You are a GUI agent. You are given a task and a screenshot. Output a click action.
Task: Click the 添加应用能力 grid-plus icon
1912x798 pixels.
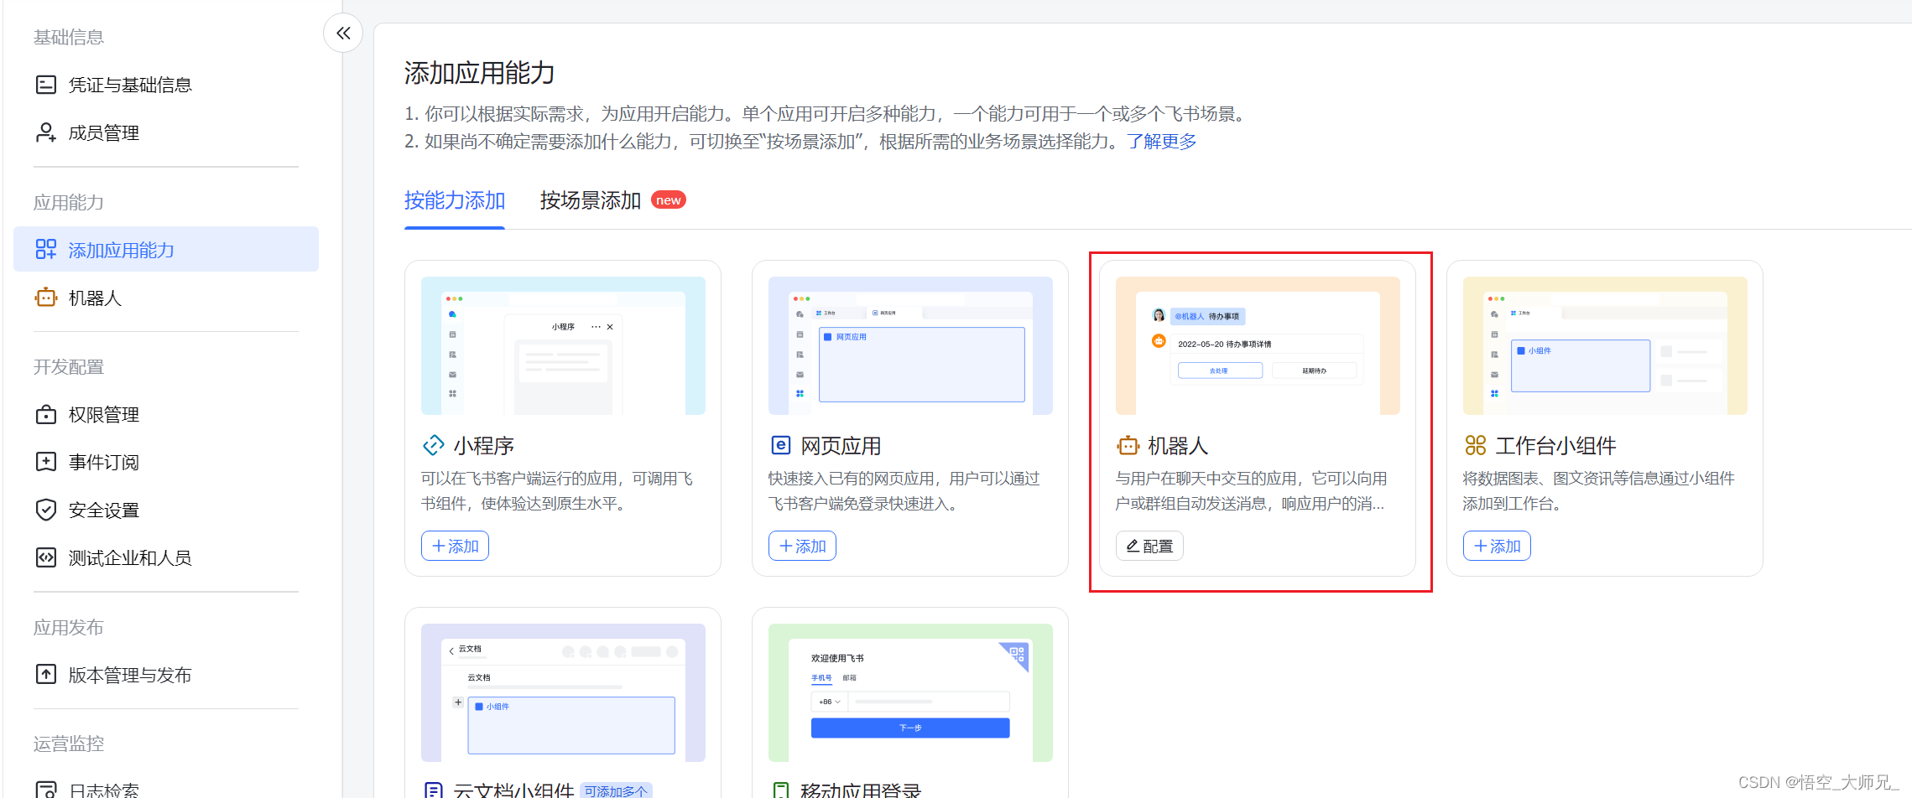46,250
